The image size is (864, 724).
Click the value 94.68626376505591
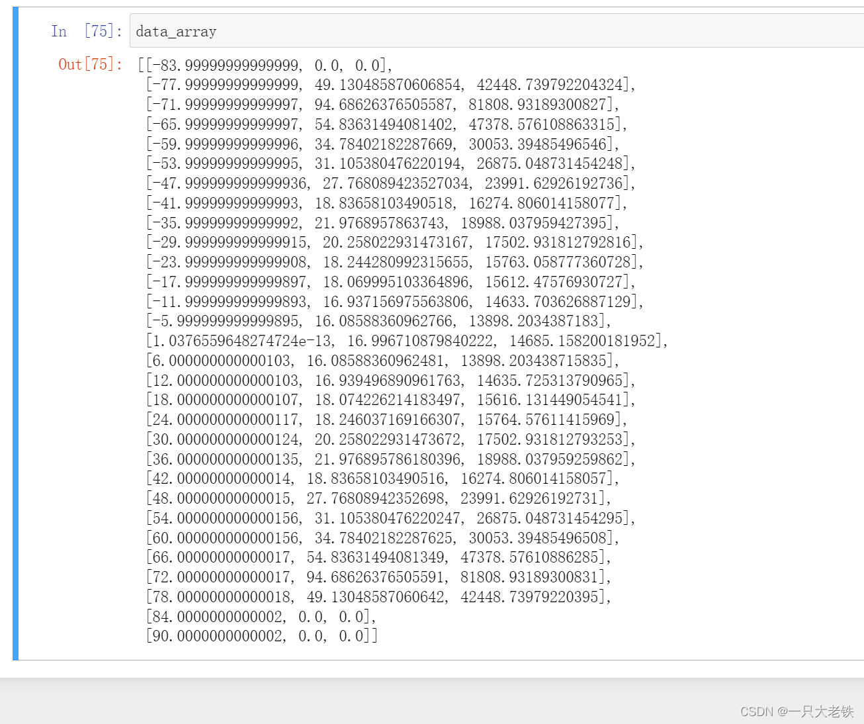coord(376,577)
